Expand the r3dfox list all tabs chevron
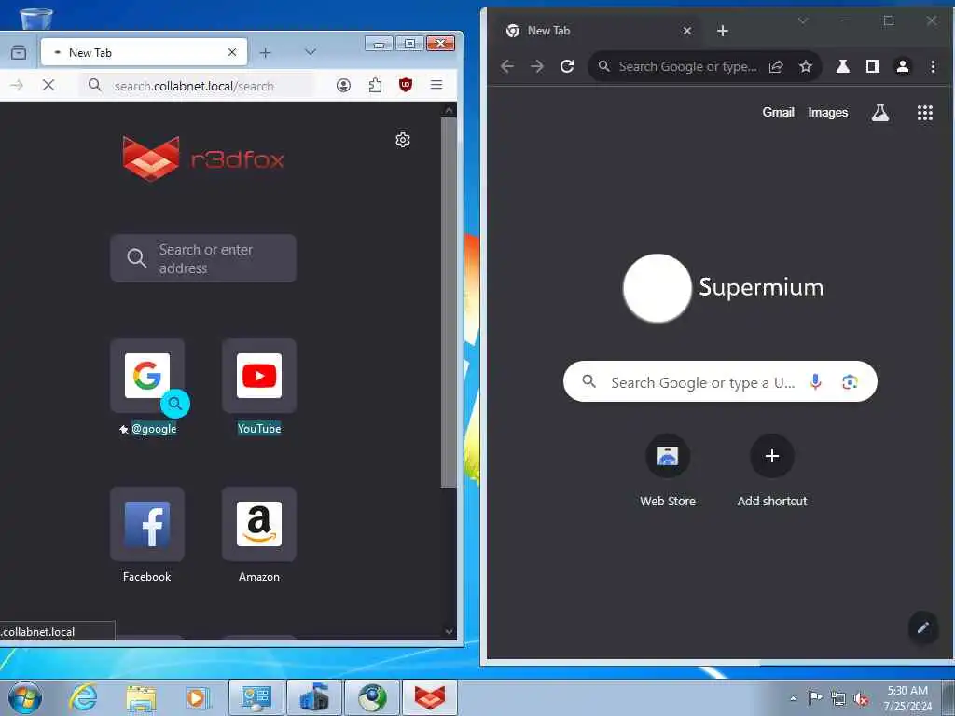The image size is (955, 716). pyautogui.click(x=311, y=52)
